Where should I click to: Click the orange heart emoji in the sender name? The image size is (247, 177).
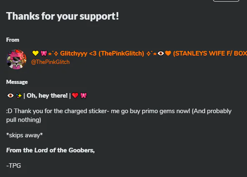click(168, 53)
